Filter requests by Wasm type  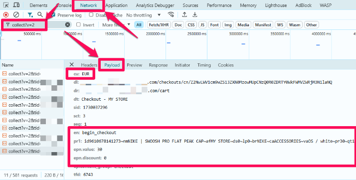point(295,25)
